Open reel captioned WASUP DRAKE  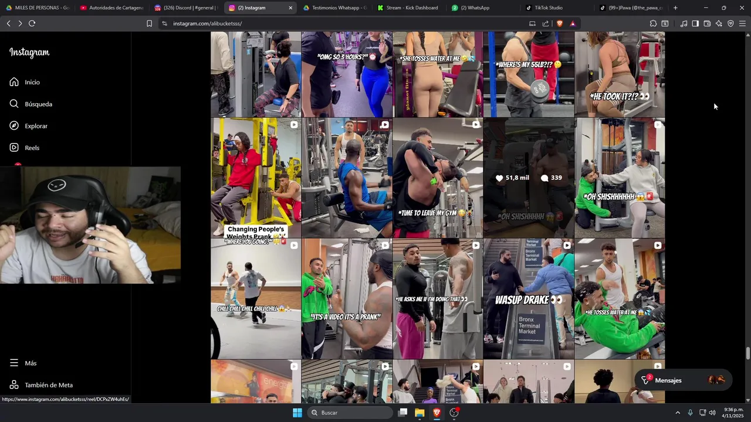pos(529,299)
